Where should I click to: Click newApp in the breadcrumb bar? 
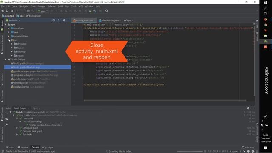click(8, 16)
